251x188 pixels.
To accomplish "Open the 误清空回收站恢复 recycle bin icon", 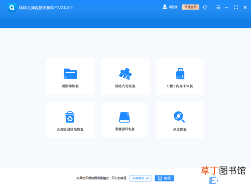I will coord(70,117).
